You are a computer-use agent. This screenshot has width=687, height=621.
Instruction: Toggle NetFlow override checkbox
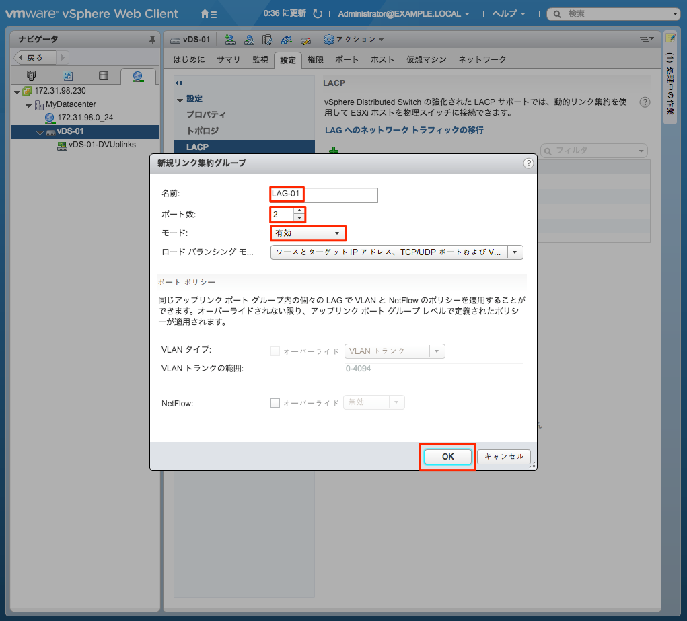click(275, 403)
